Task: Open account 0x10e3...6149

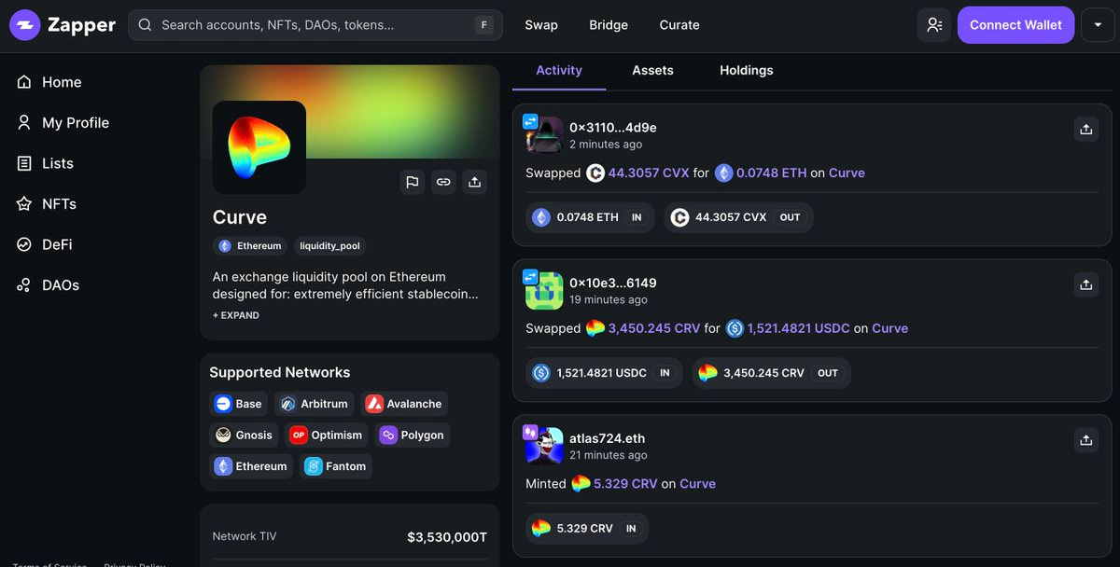Action: coord(613,283)
